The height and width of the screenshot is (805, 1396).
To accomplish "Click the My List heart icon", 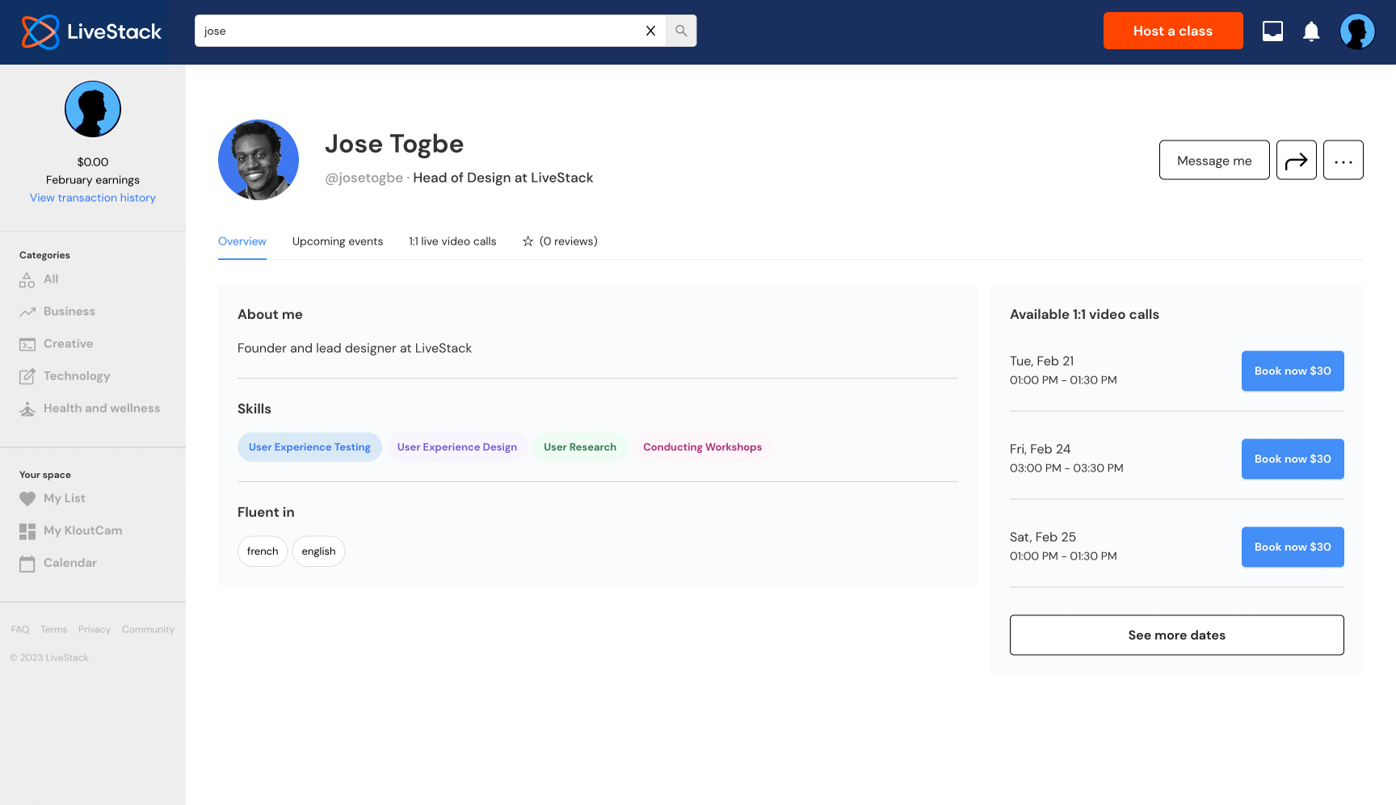I will [x=27, y=499].
